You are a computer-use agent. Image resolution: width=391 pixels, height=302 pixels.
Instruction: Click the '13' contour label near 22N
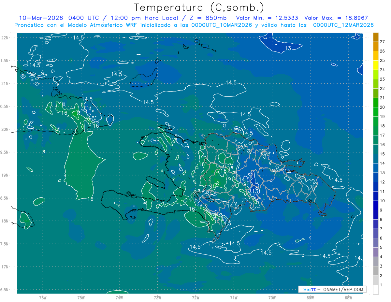coord(288,49)
